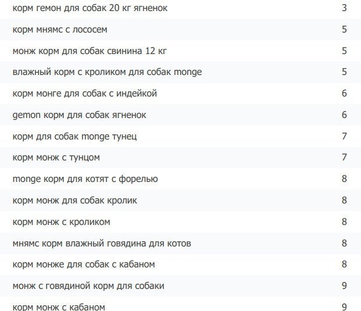Screen dimensions: 361x311
Task: Click count 8 in монж с кроликом row
Action: coord(344,222)
